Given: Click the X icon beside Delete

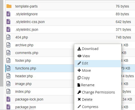Looking at the screenshot, I should click(79, 99).
